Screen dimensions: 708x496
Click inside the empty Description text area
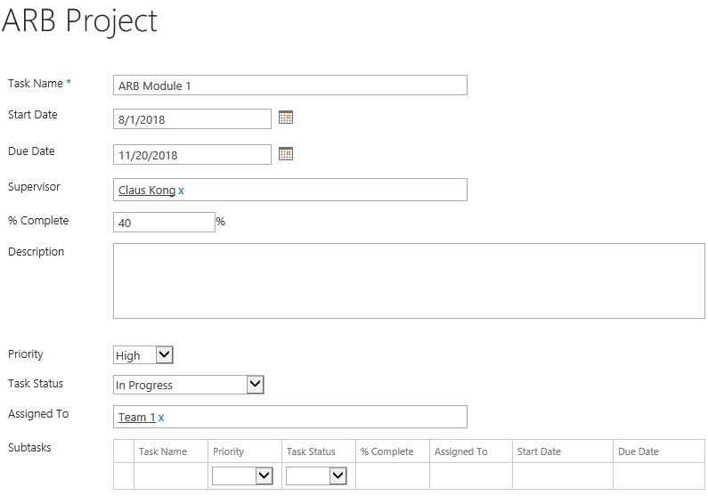coord(409,281)
